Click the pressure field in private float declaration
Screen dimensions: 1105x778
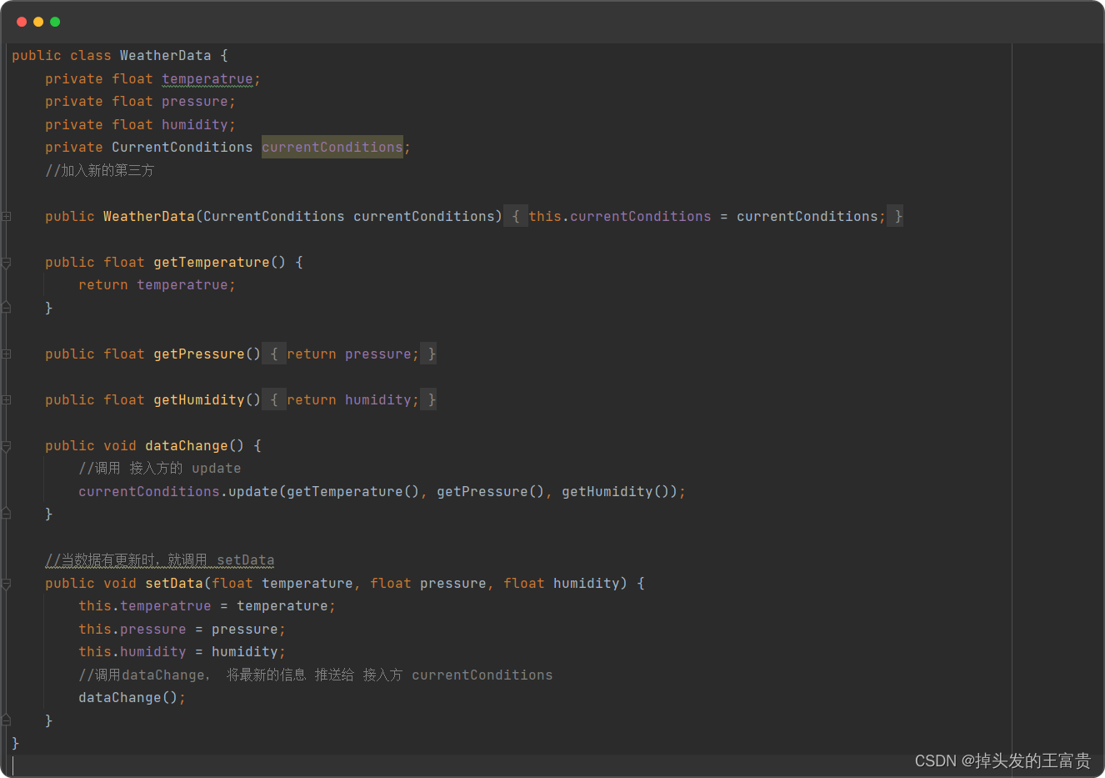[x=195, y=102]
